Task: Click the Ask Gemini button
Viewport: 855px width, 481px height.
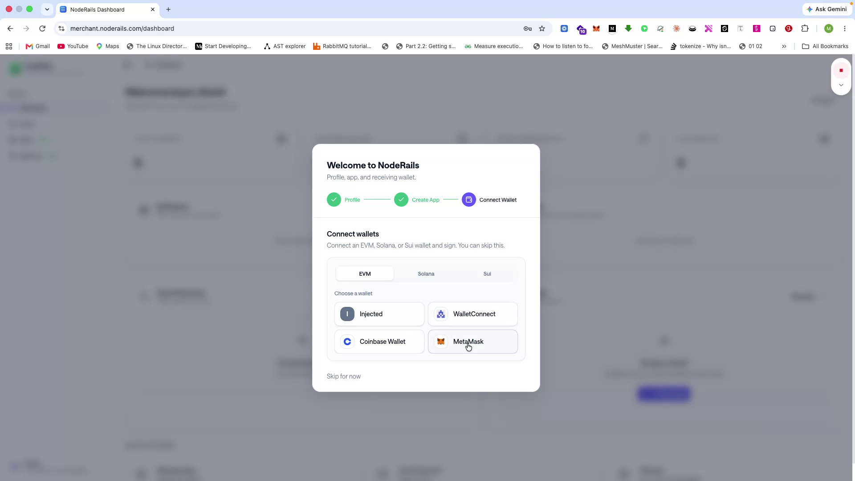Action: point(827,9)
